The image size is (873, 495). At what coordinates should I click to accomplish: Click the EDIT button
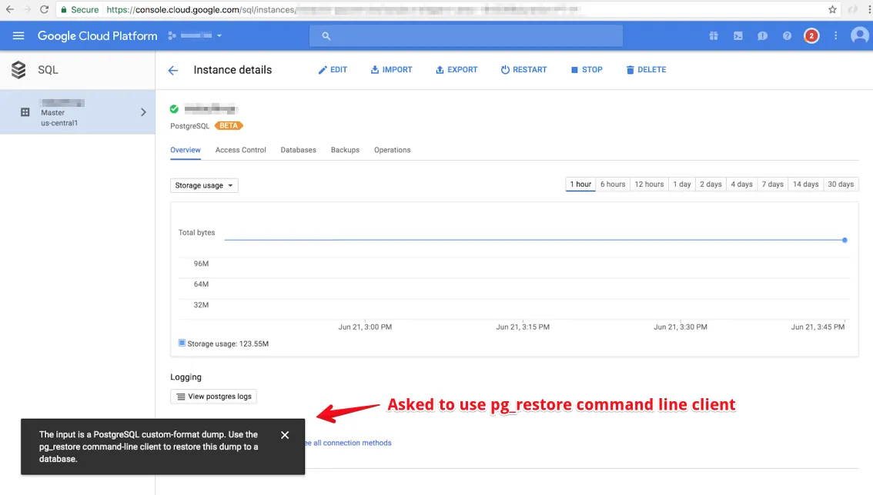coord(333,69)
